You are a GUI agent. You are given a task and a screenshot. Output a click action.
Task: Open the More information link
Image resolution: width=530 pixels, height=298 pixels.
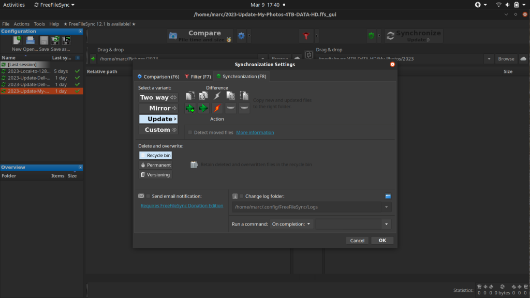255,132
